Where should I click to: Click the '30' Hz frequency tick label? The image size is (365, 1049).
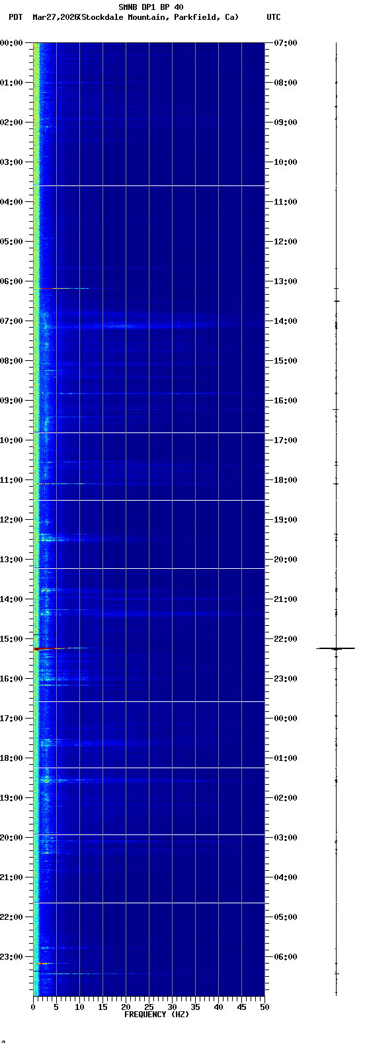172,1007
